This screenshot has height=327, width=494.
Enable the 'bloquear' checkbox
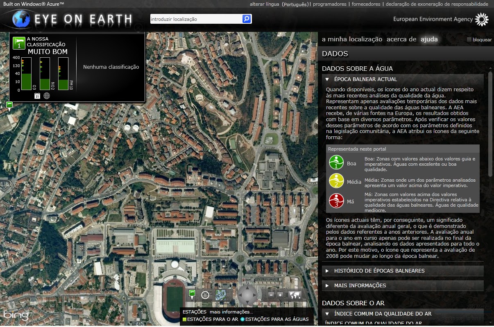[x=469, y=39]
